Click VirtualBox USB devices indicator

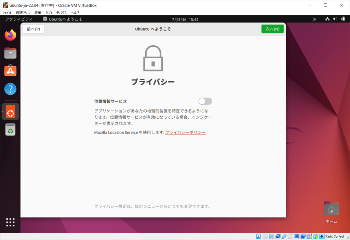click(x=284, y=237)
